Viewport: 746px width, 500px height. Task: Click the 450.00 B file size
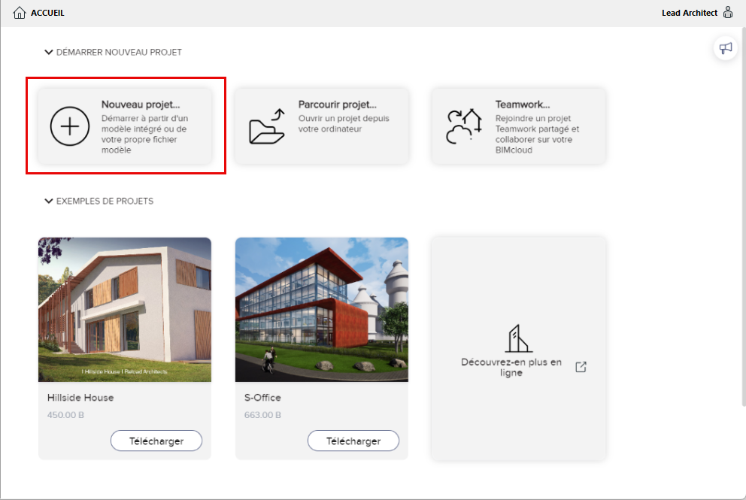point(65,415)
